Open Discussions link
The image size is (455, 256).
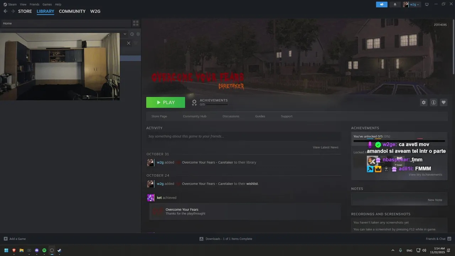point(231,116)
